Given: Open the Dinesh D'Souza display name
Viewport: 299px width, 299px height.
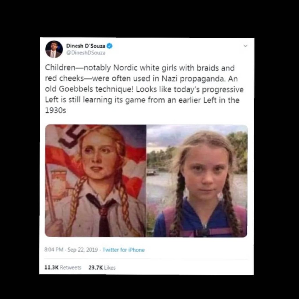Looking at the screenshot, I should (x=86, y=46).
